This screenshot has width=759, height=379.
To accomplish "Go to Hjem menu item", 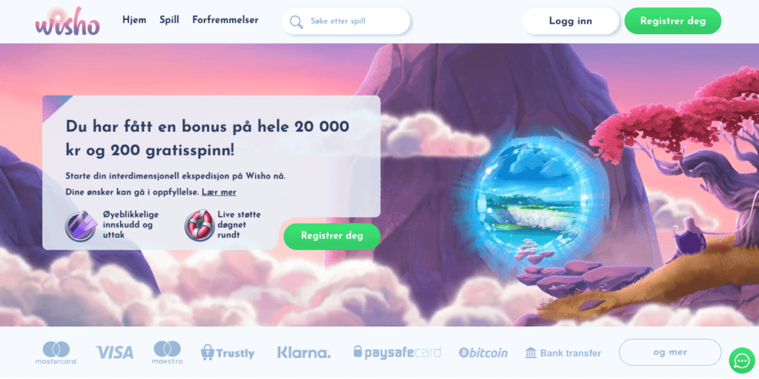I will (x=134, y=20).
